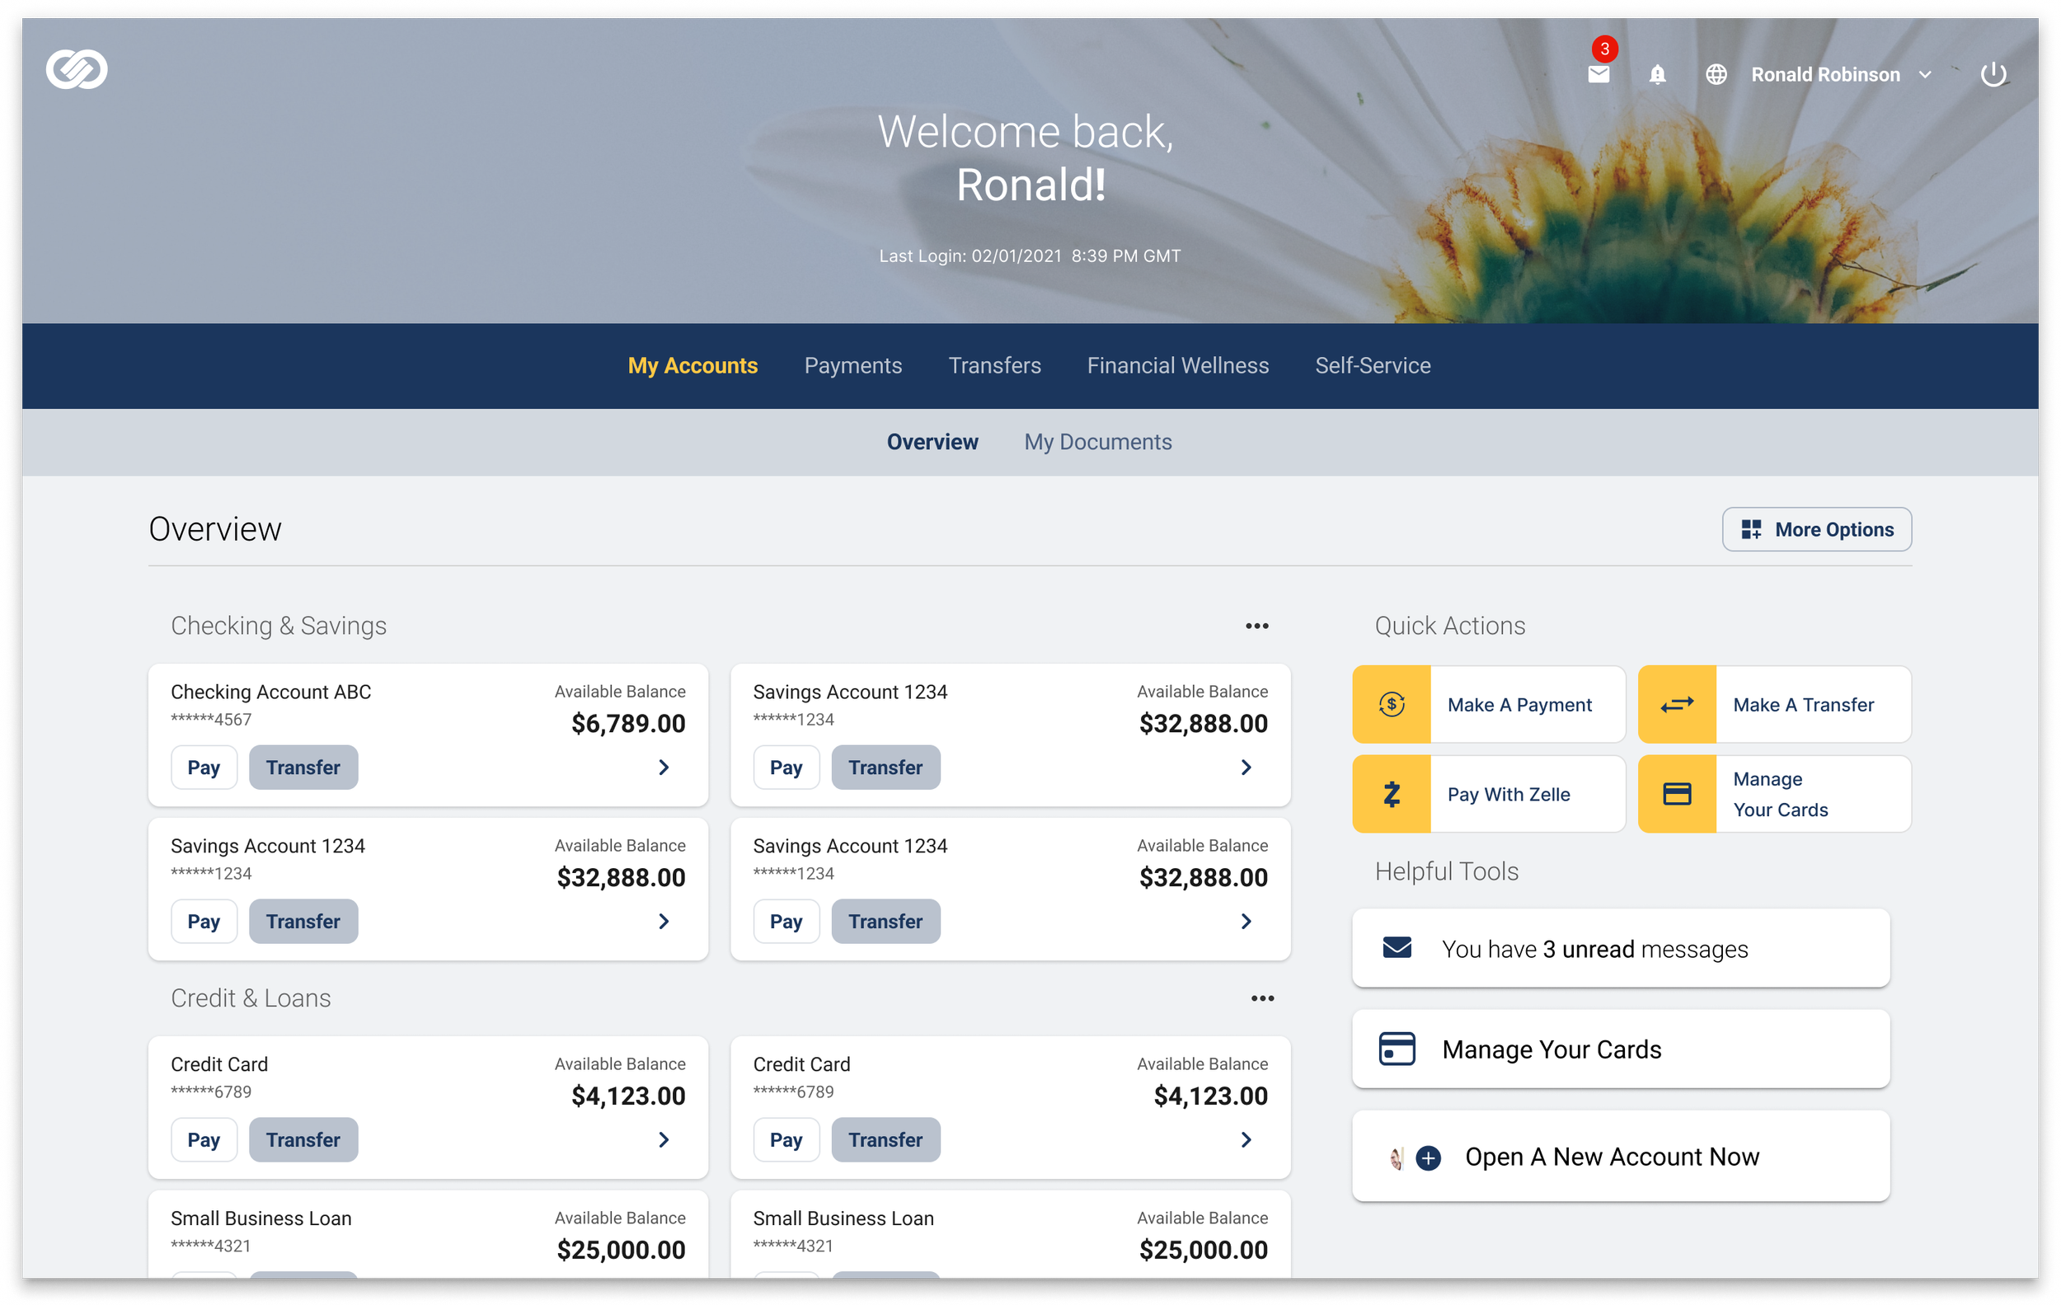Screen dimensions: 2061x1305
Task: Open Checking Account ABC details chevron
Action: tap(664, 767)
